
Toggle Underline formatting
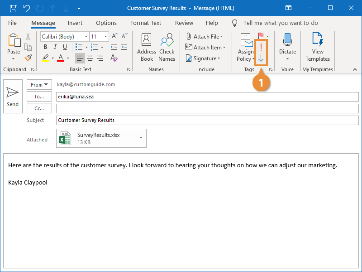tap(65, 47)
